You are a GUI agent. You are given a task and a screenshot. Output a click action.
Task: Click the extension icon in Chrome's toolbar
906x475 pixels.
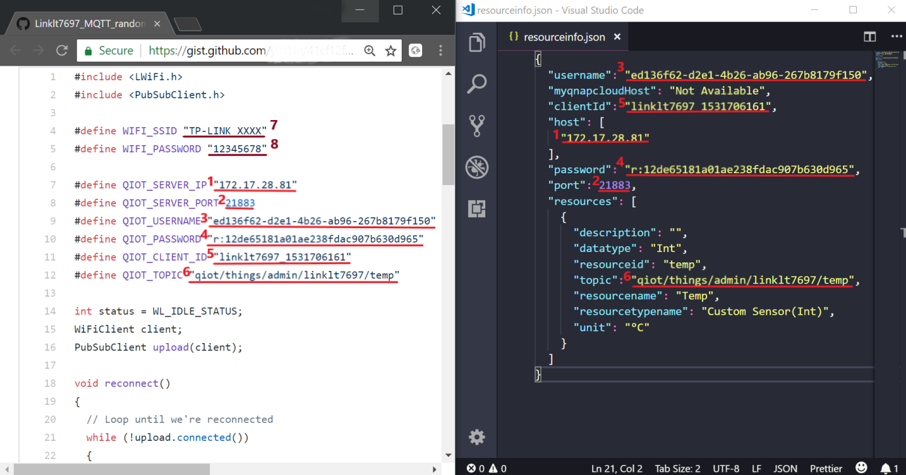[x=416, y=51]
